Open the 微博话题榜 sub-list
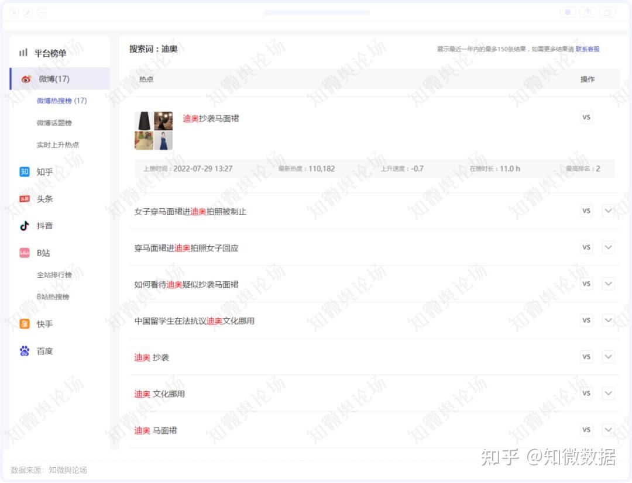 click(x=54, y=123)
